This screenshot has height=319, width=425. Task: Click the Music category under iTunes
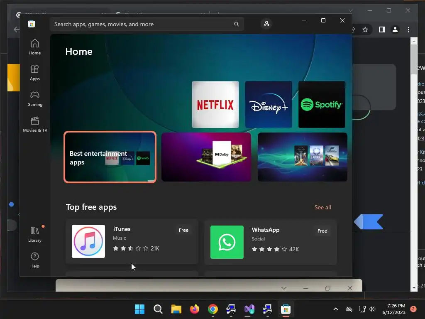(119, 238)
